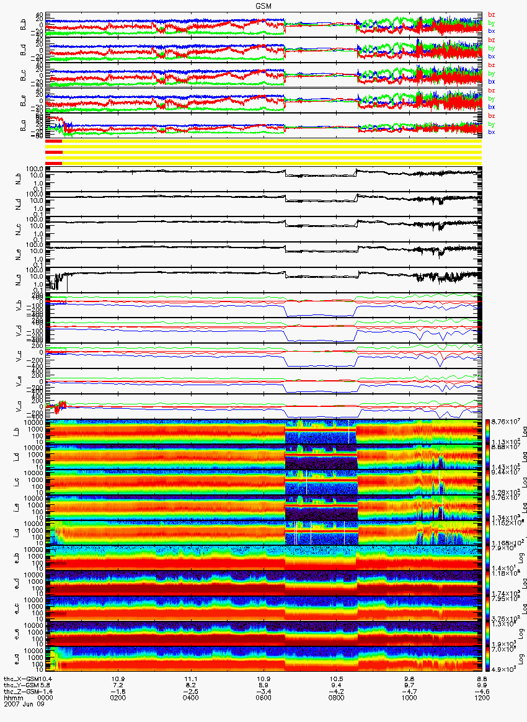The image size is (527, 722).
Task: Click the e_c spectrogram color bar
Action: coord(487,608)
